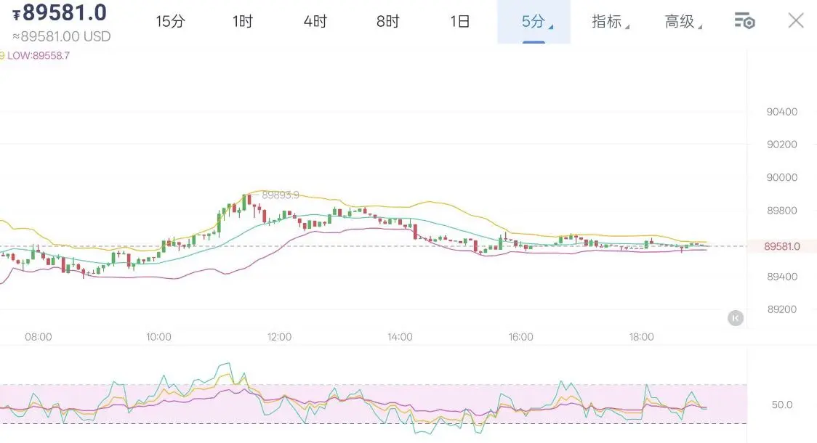Switch to the 1时 timeframe
This screenshot has height=443, width=817.
click(x=242, y=21)
